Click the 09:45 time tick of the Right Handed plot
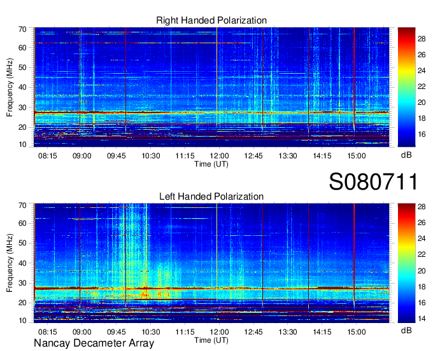Screen dimensions: 433x351 (117, 156)
